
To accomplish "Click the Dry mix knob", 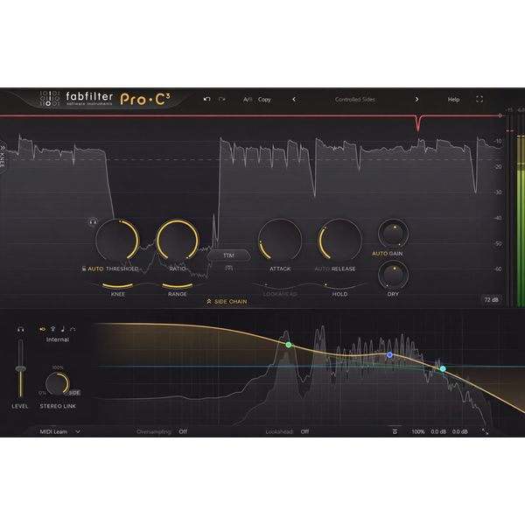I will pos(393,276).
